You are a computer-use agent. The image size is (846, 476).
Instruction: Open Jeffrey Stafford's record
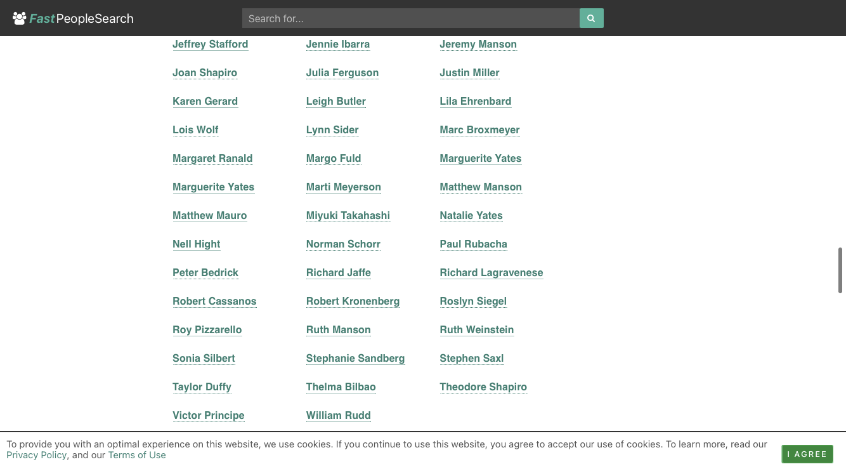click(x=211, y=44)
